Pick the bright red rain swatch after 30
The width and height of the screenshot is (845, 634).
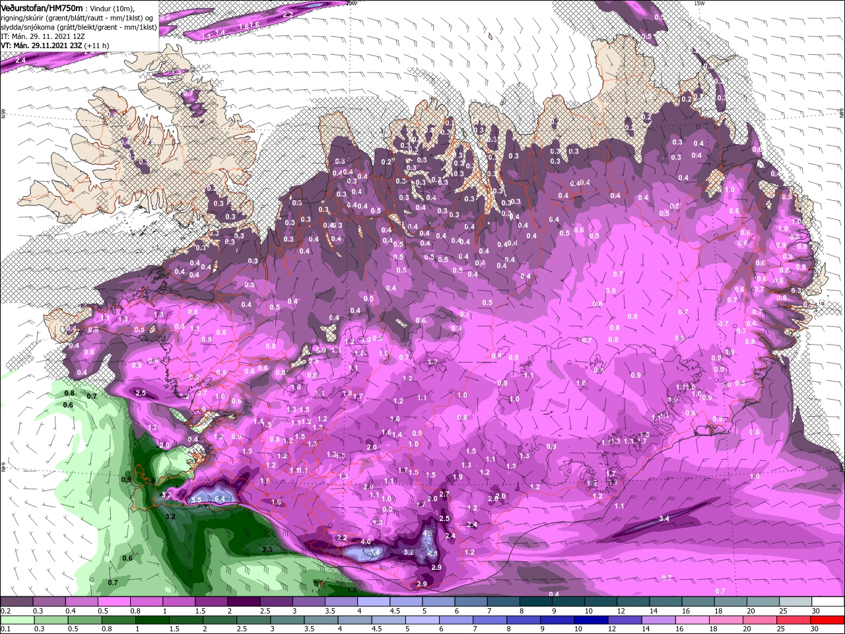click(828, 619)
